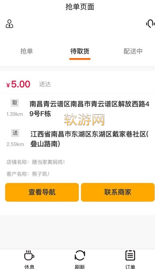
Task: Select the 待取货 tab
Action: [80, 51]
